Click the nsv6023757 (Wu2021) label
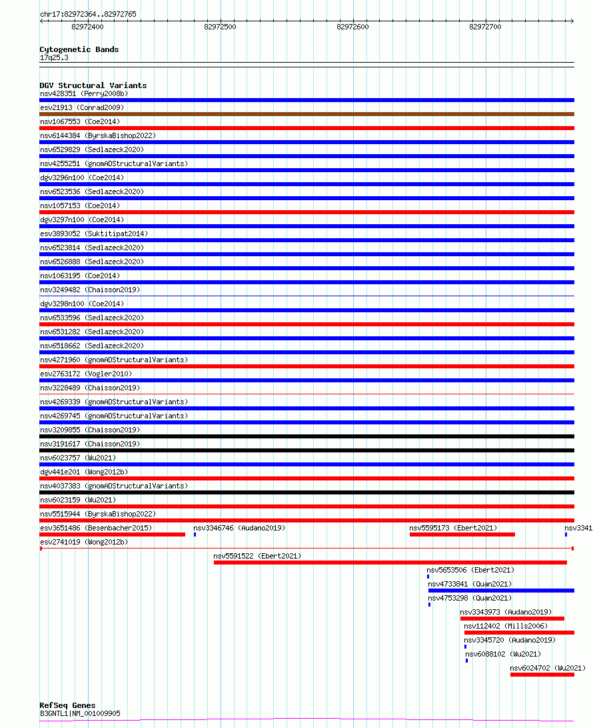593x728 pixels. [x=78, y=458]
